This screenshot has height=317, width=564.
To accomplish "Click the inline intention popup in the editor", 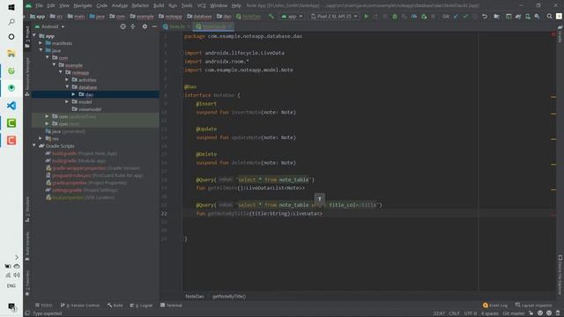I will 319,199.
